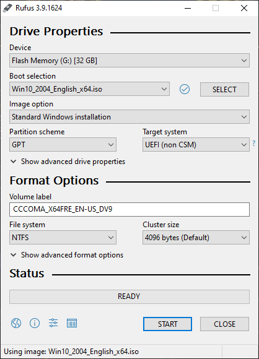
Task: Open the Image option dropdown
Action: coord(129,117)
